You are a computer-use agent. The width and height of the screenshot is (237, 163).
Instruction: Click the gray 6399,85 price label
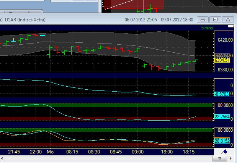click(222, 56)
